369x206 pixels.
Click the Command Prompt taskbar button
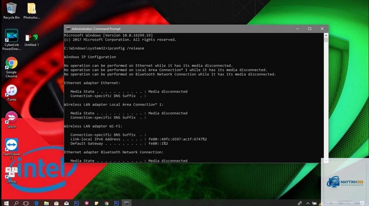click(126, 203)
